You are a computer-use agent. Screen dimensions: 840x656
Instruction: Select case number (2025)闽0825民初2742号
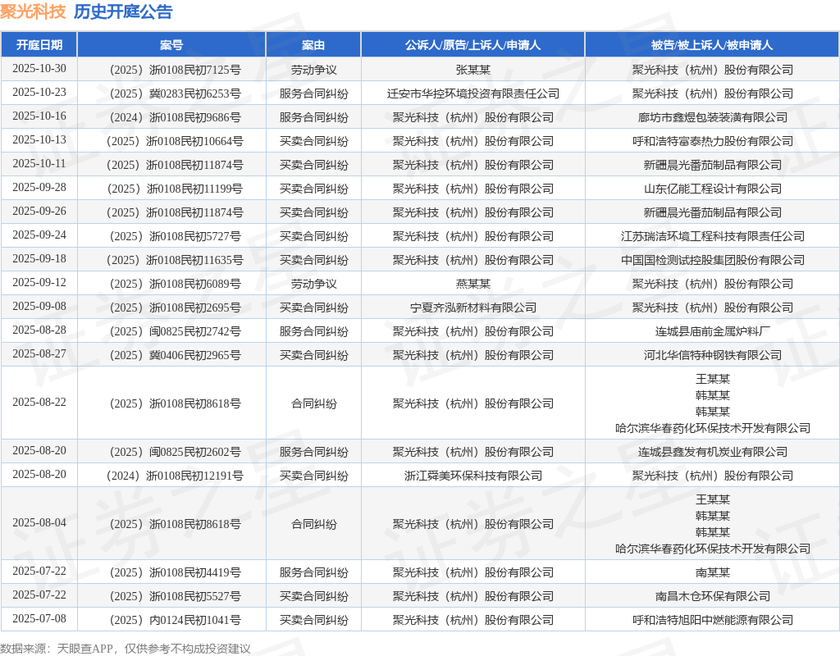(175, 331)
